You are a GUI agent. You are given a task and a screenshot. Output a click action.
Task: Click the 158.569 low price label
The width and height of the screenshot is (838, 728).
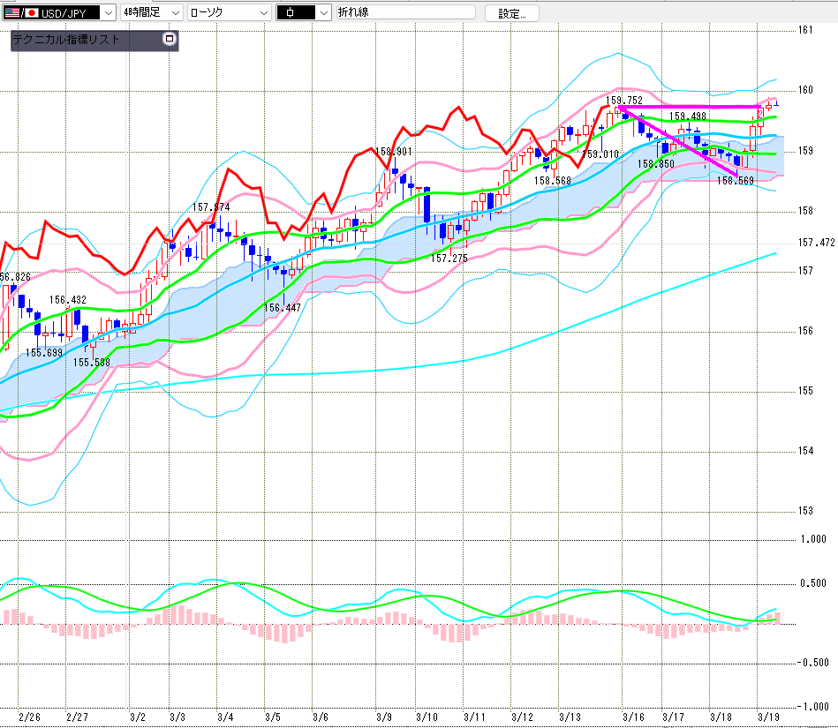click(x=735, y=180)
